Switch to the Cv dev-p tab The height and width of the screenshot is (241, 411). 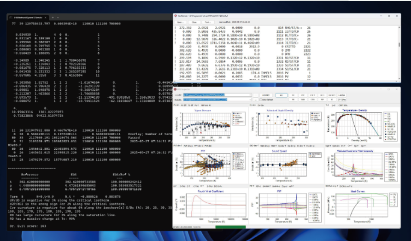(x=311, y=146)
